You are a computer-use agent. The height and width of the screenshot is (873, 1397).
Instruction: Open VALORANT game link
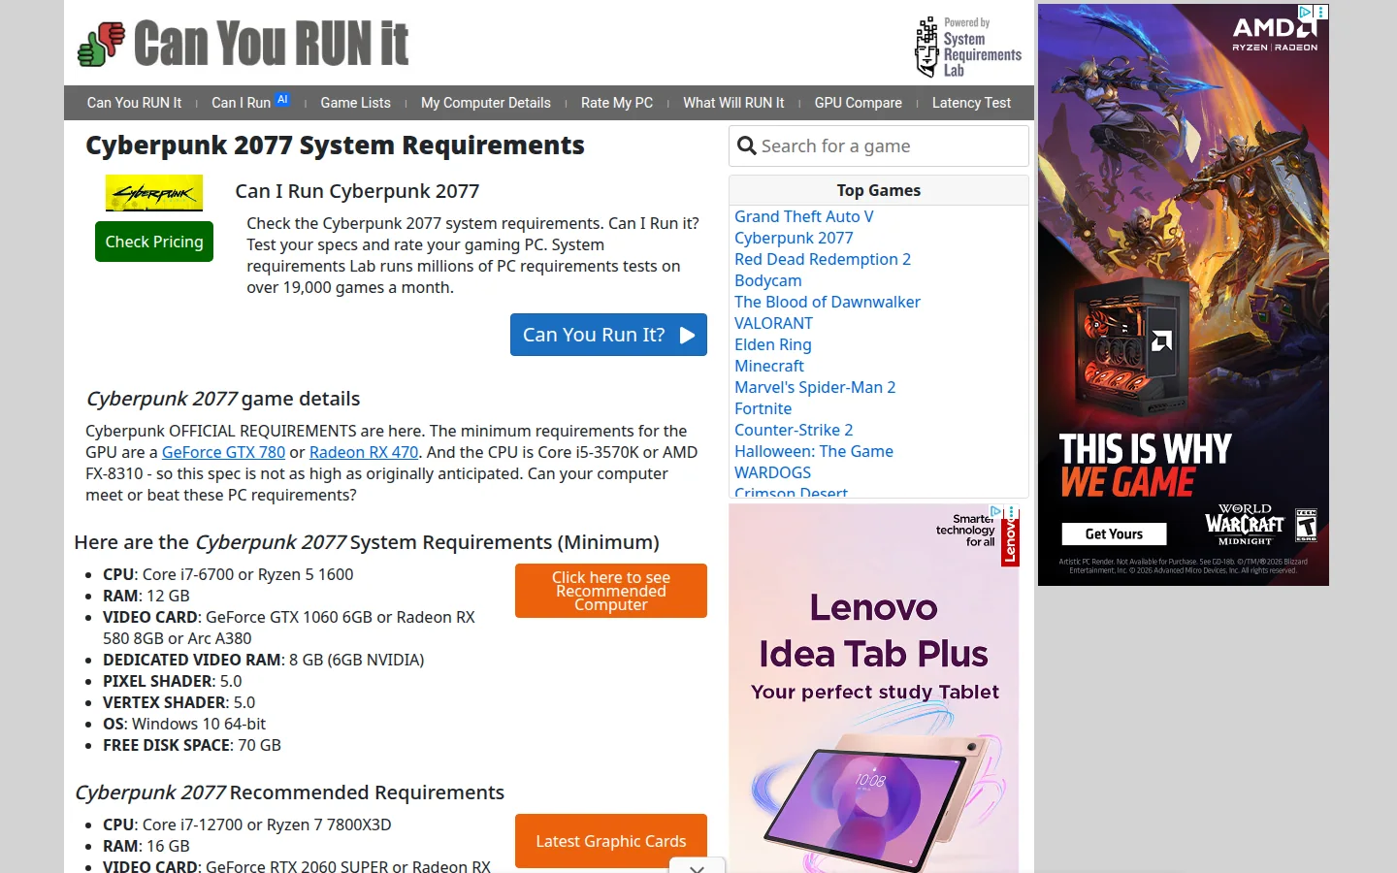point(773,323)
